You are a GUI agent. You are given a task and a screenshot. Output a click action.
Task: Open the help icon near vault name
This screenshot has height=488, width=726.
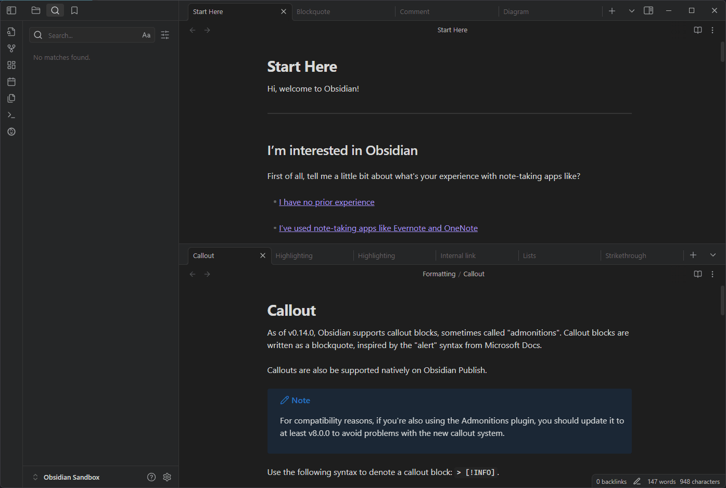[151, 477]
